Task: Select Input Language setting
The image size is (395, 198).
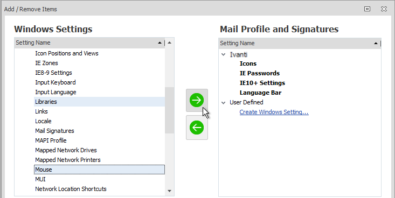Action: click(x=56, y=92)
